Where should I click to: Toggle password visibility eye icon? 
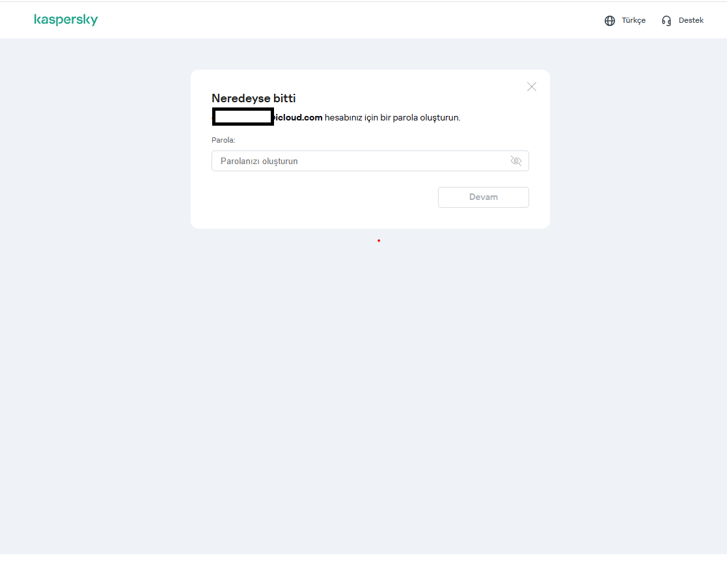pos(516,161)
